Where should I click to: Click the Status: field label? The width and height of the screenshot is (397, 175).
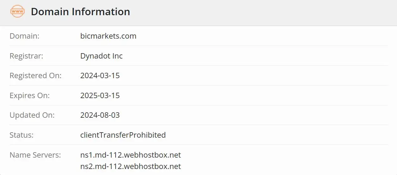21,135
